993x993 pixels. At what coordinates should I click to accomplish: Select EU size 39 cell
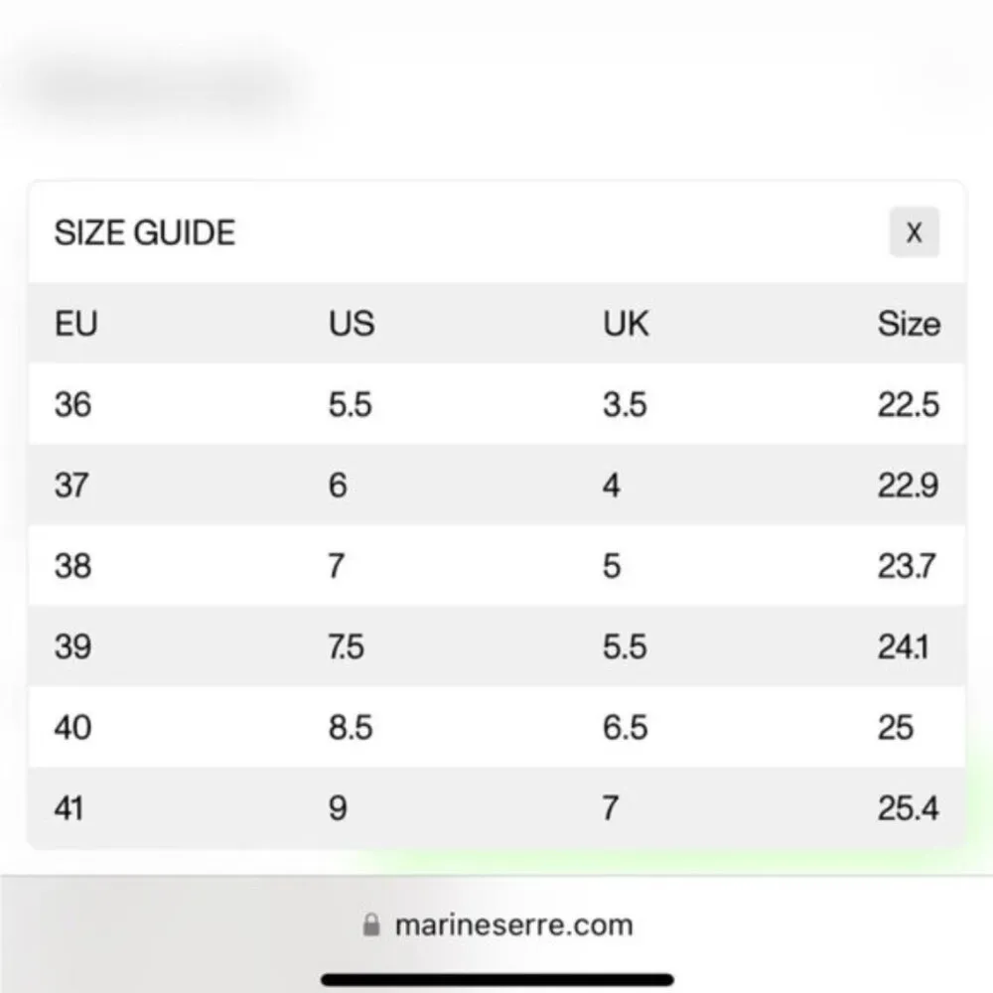coord(72,647)
